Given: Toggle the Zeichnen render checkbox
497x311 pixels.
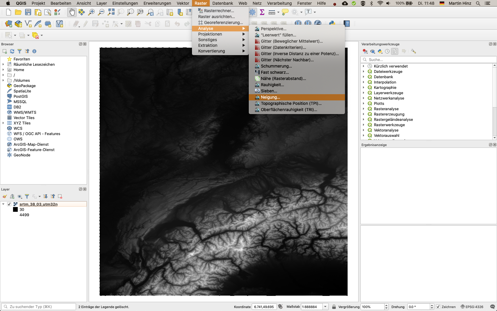Looking at the screenshot, I should click(438, 307).
